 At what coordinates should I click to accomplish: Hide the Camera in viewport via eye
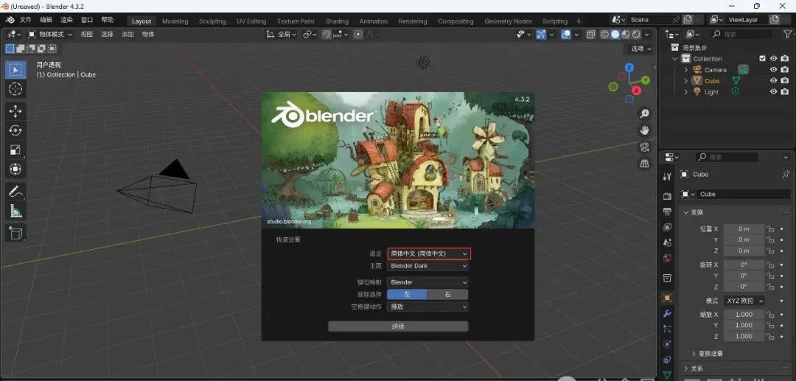tap(773, 70)
